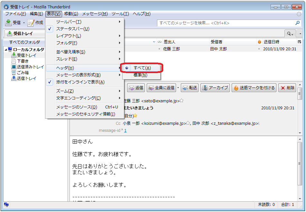Click the message-id link 1
This screenshot has width=306, height=212.
[125, 131]
